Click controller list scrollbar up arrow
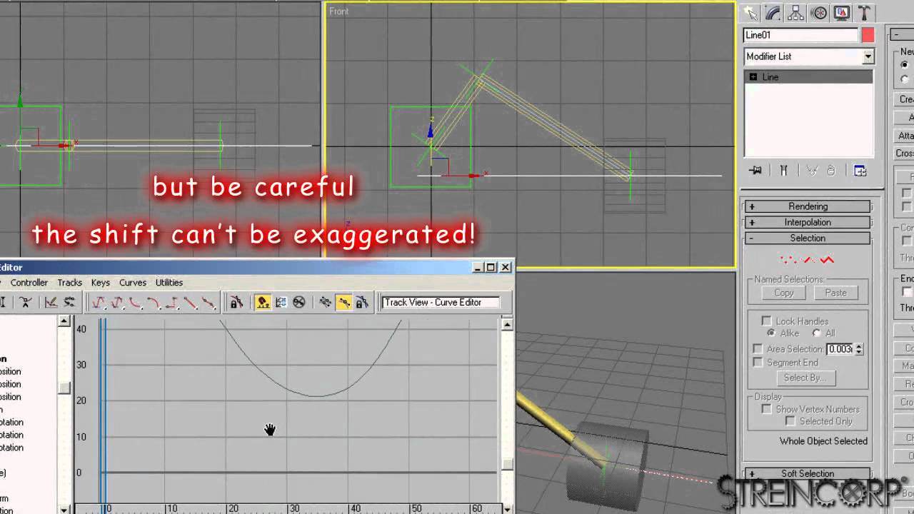This screenshot has height=514, width=914. (64, 322)
